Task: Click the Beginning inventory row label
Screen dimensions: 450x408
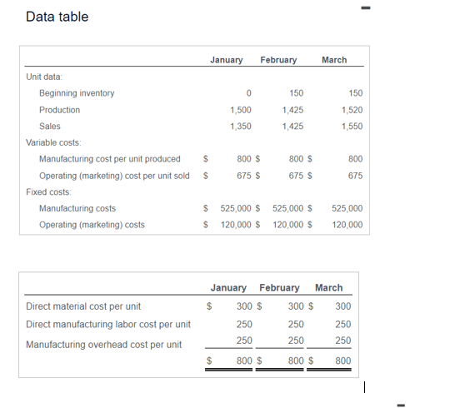Action: [x=77, y=93]
